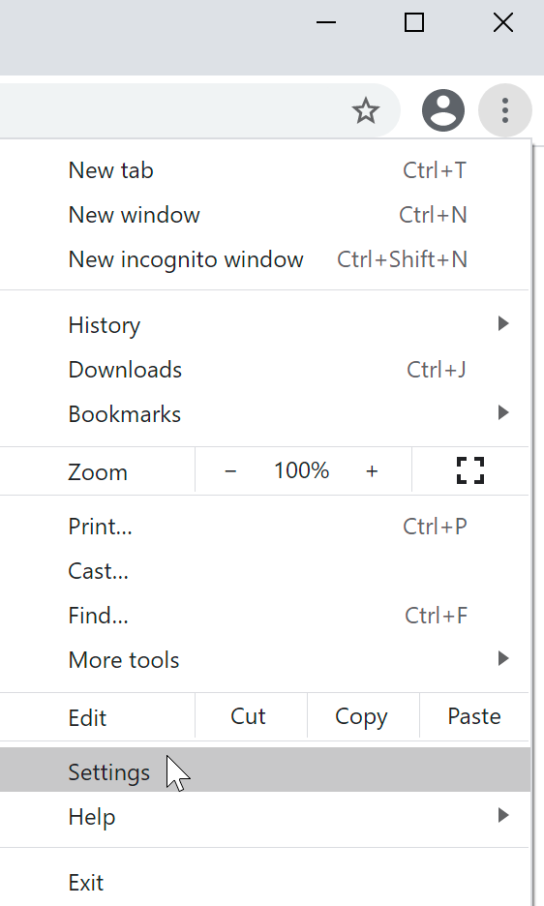Enter fullscreen mode using the fullscreen icon
The image size is (544, 906).
point(470,470)
